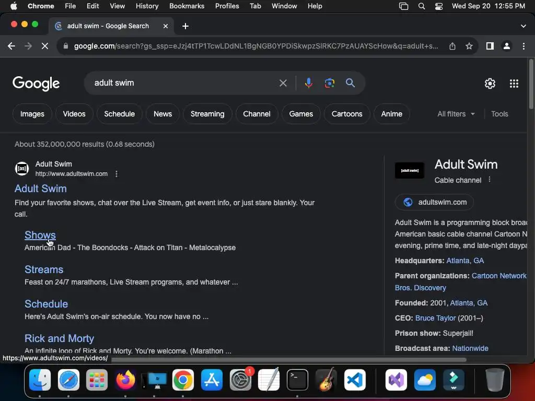
Task: Open the Google apps grid
Action: [514, 84]
